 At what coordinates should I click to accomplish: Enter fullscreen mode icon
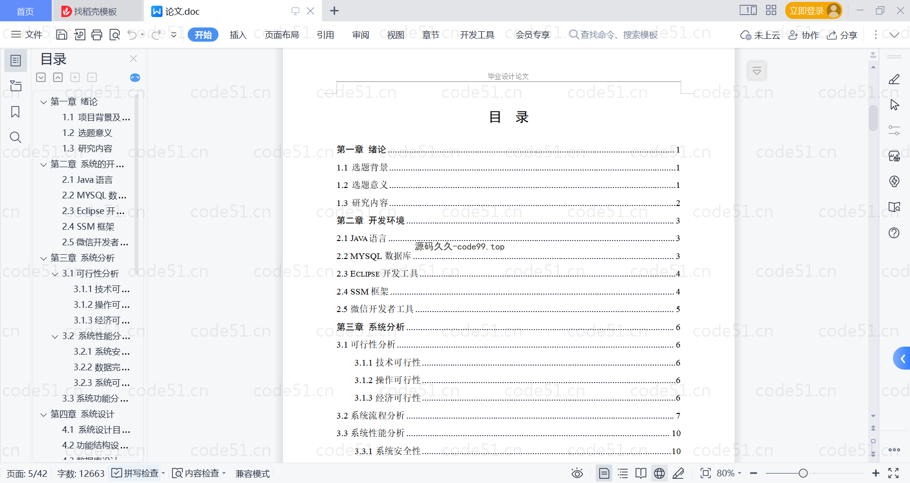coord(893,473)
